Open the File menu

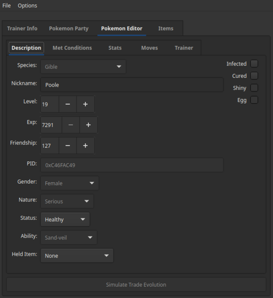pyautogui.click(x=7, y=6)
